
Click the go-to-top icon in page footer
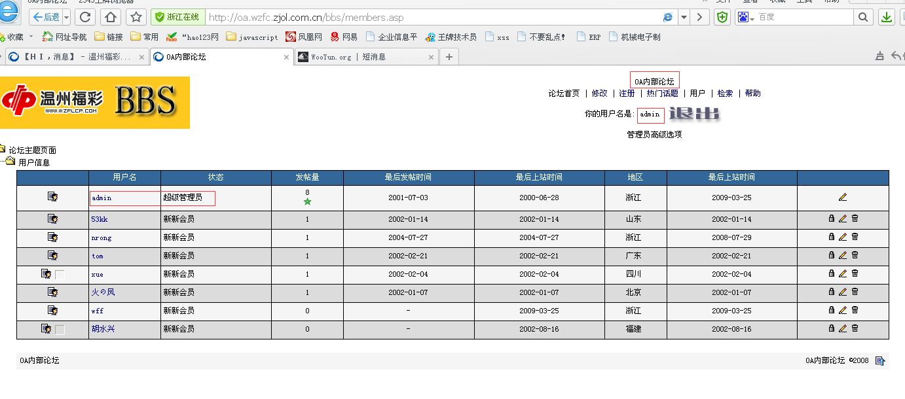(x=880, y=360)
